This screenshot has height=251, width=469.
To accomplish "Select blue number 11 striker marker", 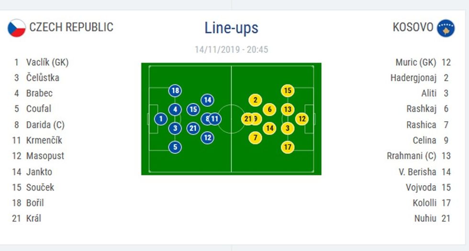I will pyautogui.click(x=215, y=119).
